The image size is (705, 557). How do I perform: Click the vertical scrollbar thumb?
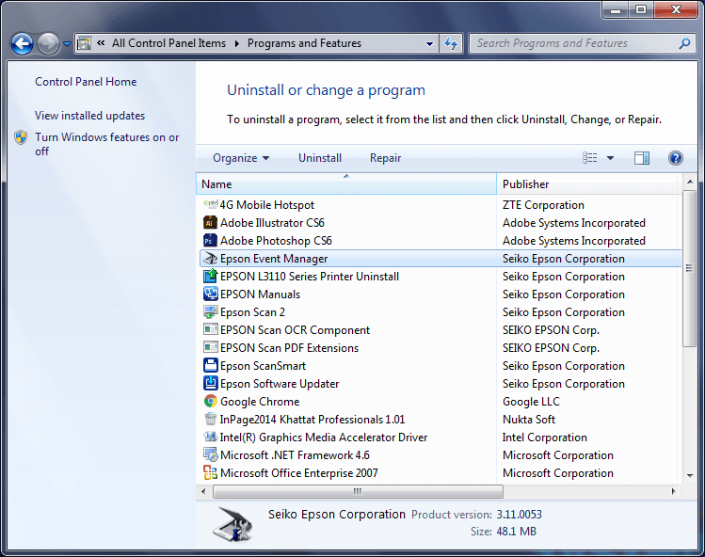689,268
